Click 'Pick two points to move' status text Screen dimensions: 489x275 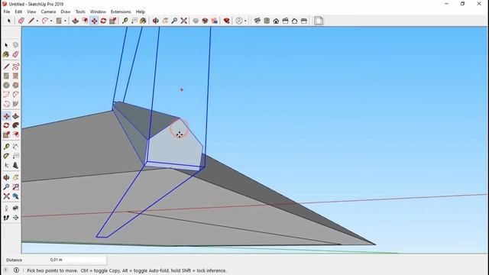click(x=52, y=270)
